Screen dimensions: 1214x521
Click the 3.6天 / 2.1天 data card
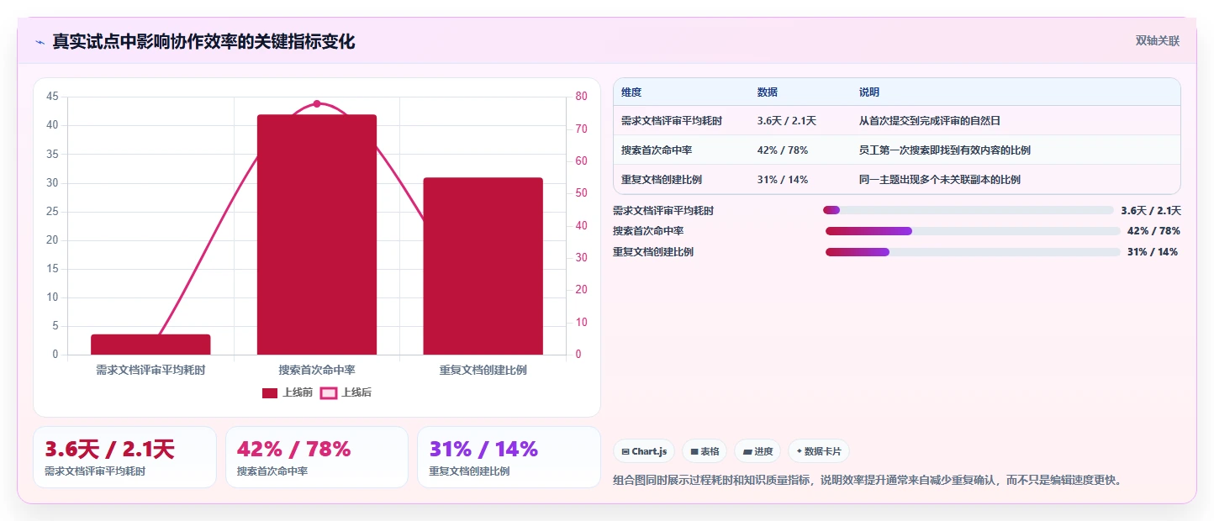(124, 457)
